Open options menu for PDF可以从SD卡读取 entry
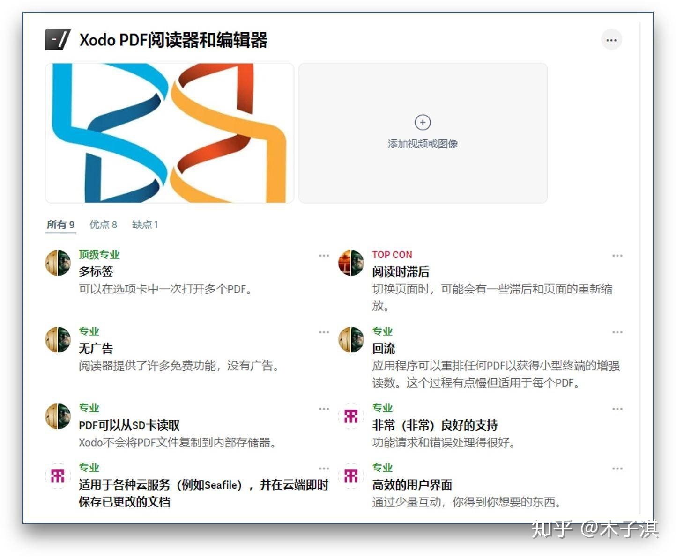The image size is (676, 557). pyautogui.click(x=324, y=409)
